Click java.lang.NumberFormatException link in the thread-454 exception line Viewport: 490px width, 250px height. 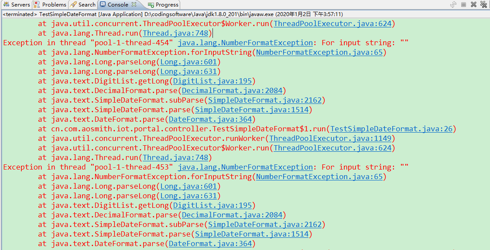pos(245,43)
